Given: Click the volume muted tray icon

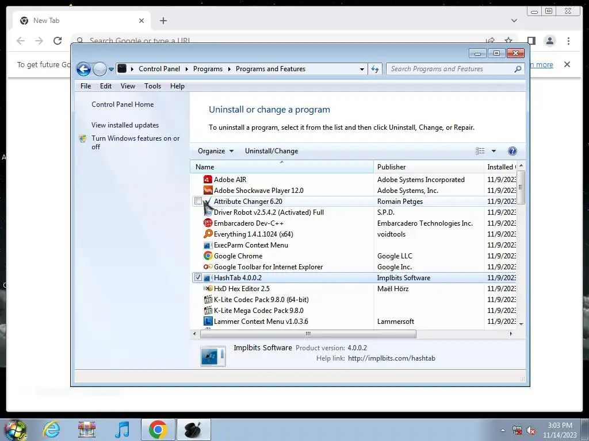Looking at the screenshot, I should tap(531, 431).
